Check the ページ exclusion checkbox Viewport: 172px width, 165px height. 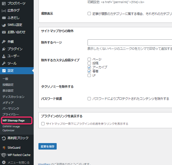click(x=89, y=59)
